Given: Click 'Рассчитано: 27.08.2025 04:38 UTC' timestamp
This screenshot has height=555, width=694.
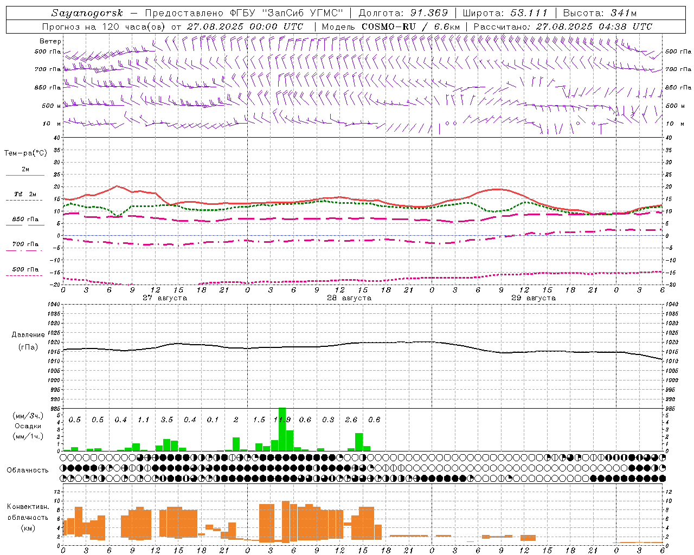Looking at the screenshot, I should [x=563, y=27].
